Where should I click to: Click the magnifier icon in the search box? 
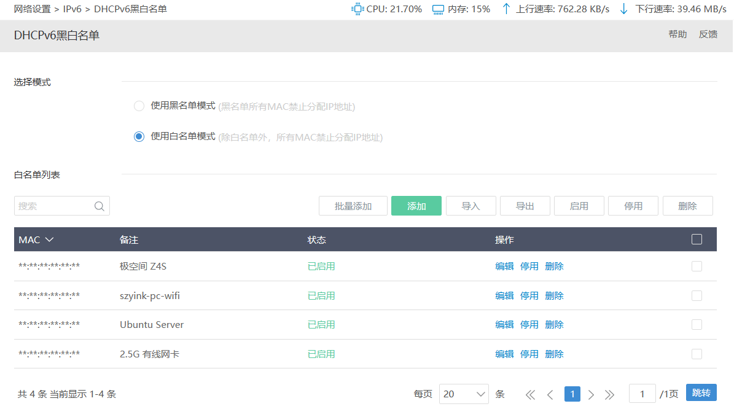[100, 206]
